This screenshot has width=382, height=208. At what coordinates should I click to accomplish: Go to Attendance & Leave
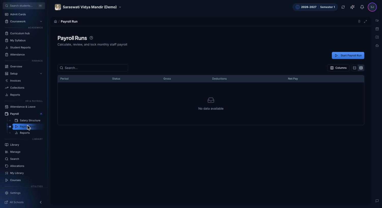coord(23,107)
